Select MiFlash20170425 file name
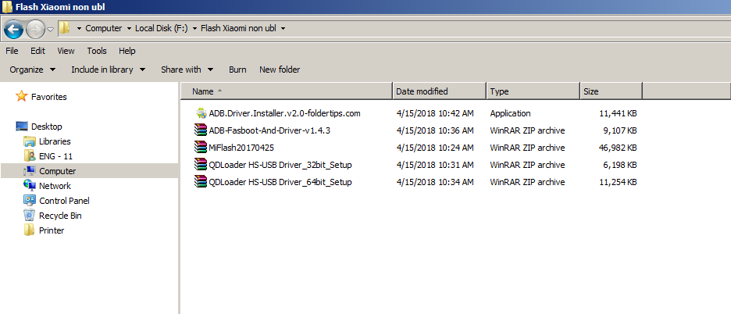The height and width of the screenshot is (314, 731). click(x=241, y=148)
